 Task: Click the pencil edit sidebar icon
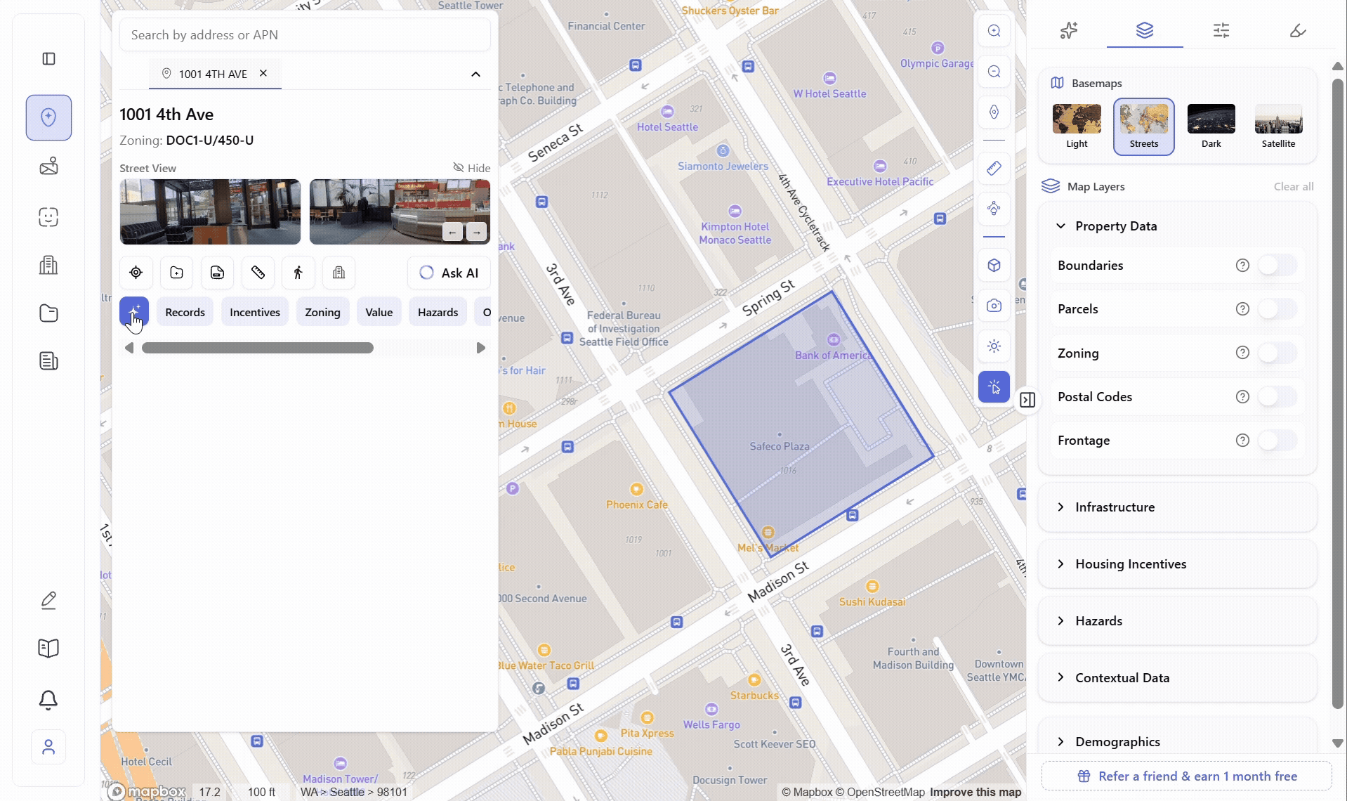point(48,601)
